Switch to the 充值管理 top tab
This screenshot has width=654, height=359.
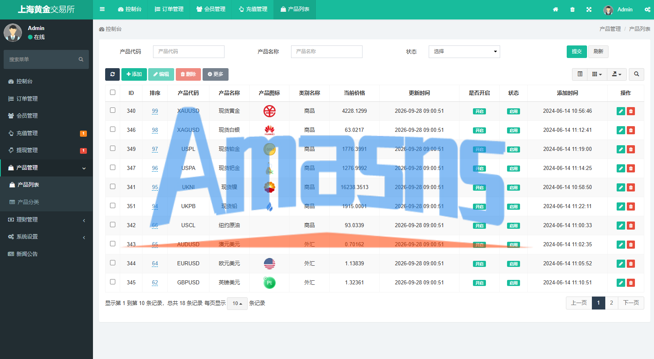(253, 9)
